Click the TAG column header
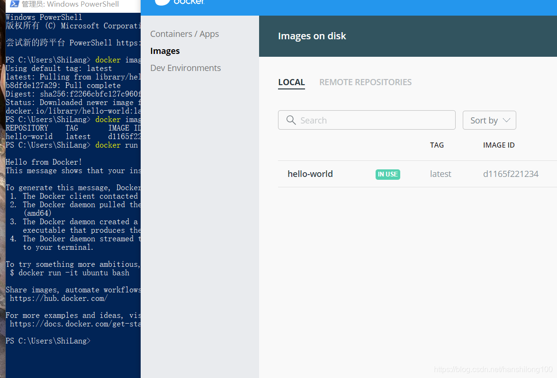This screenshot has width=557, height=378. coord(437,145)
